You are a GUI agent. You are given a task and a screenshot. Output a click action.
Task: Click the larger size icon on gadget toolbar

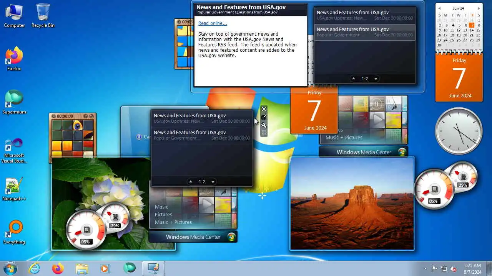tap(264, 117)
